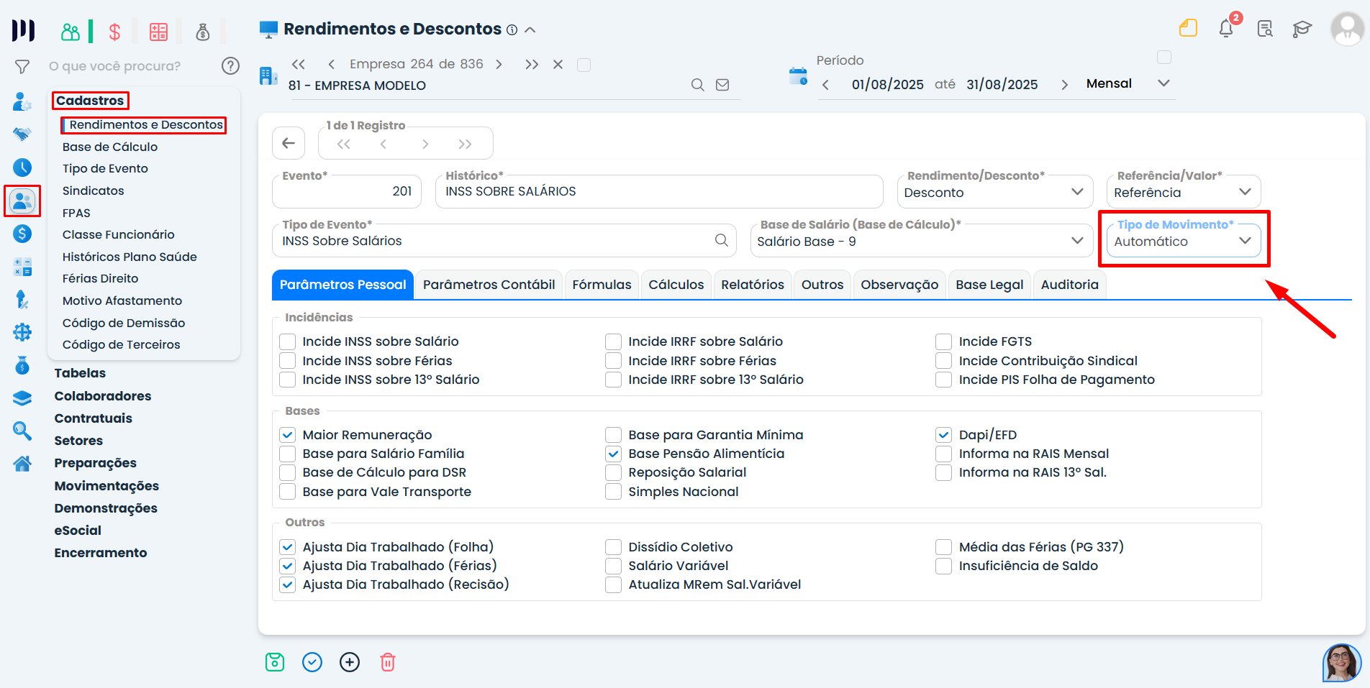The height and width of the screenshot is (688, 1370).
Task: Switch to the Fórmulas tab
Action: click(x=602, y=285)
